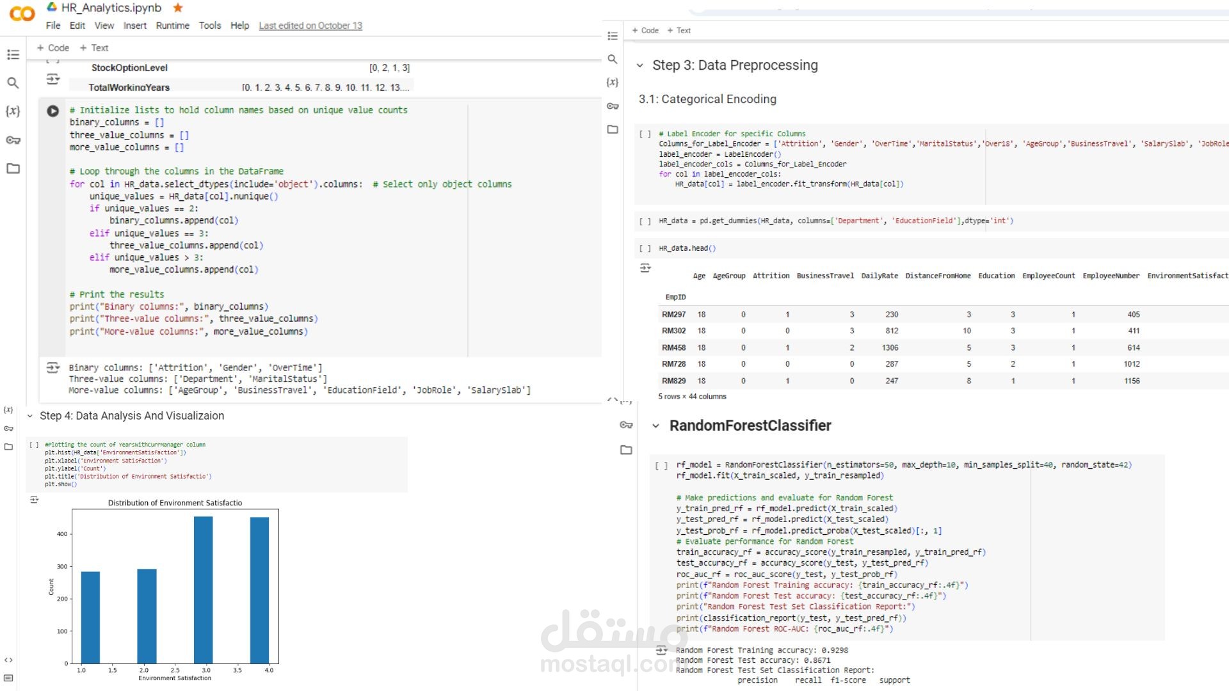Click the 'StockOptionLevel' row label
The height and width of the screenshot is (691, 1229).
(129, 68)
